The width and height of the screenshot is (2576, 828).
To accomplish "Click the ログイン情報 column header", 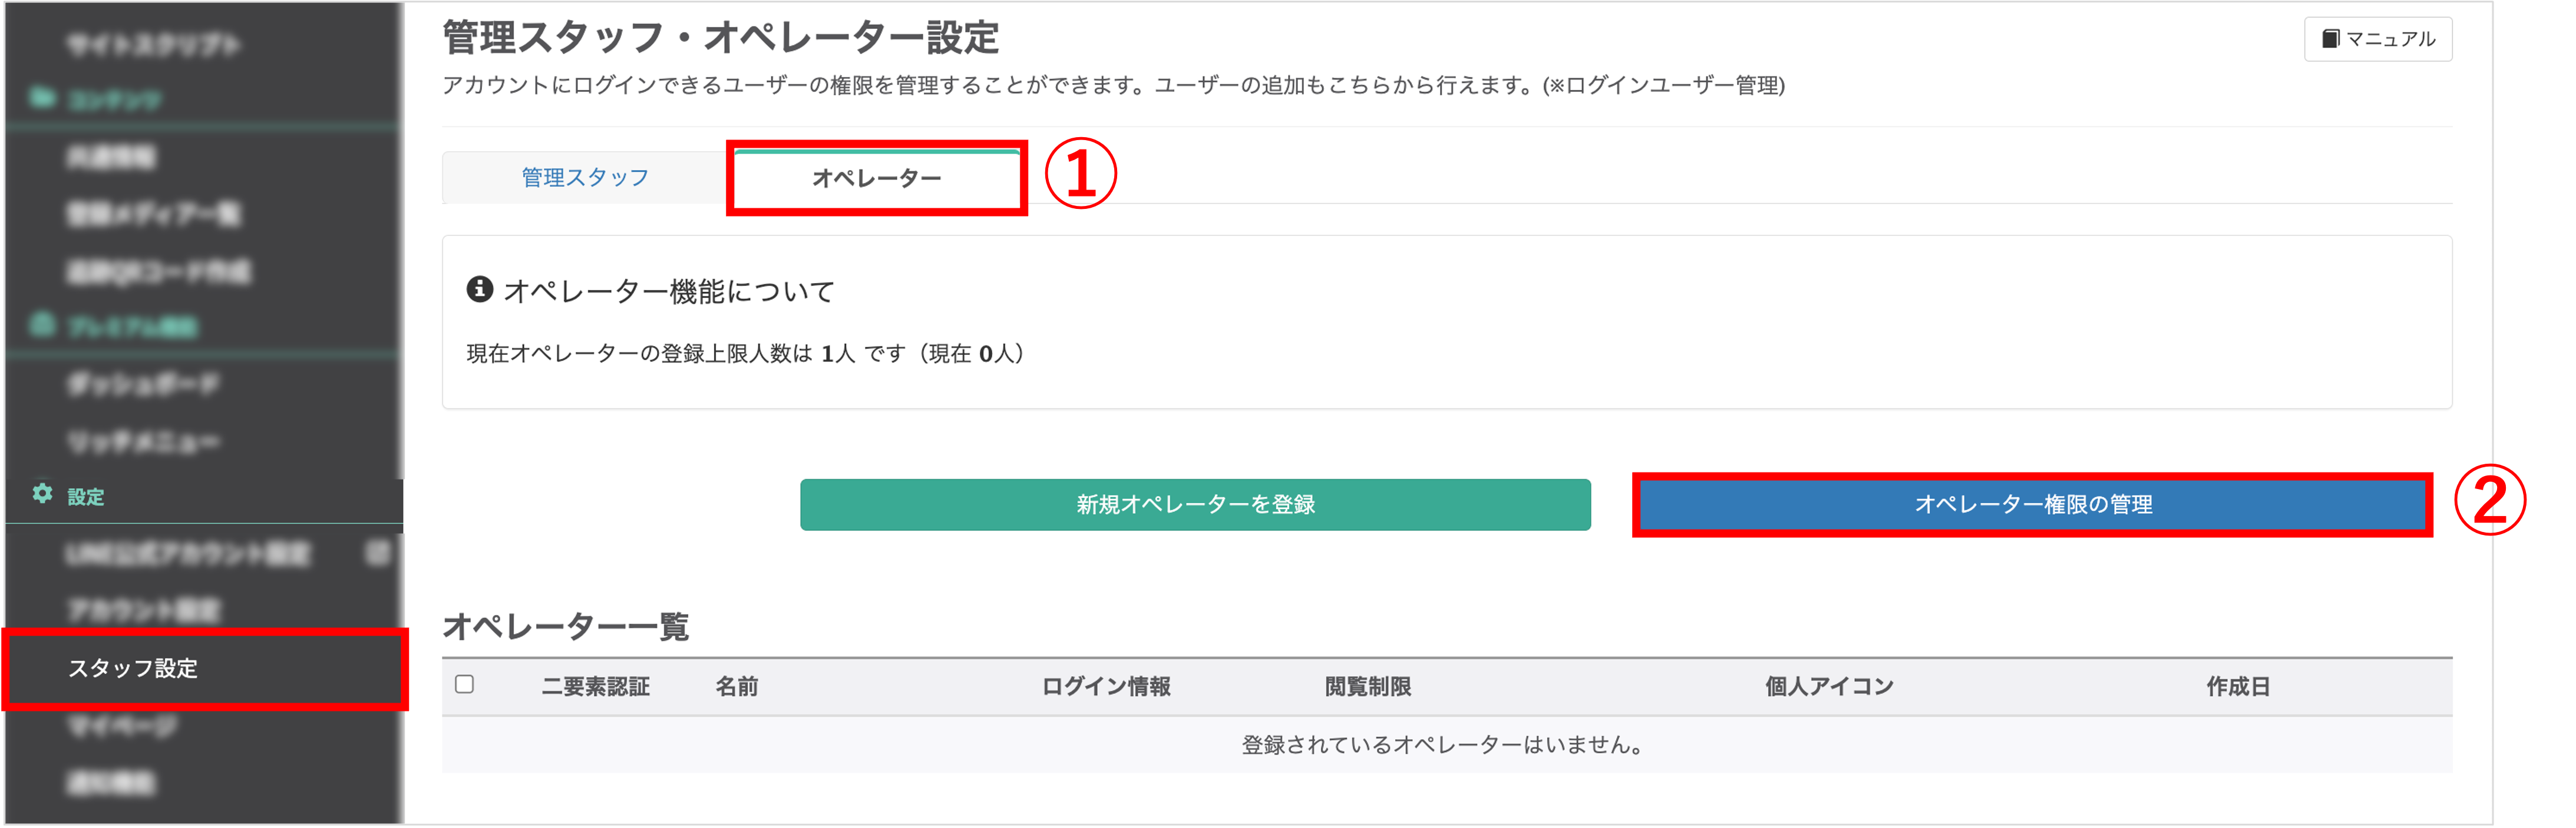I will click(x=1106, y=687).
